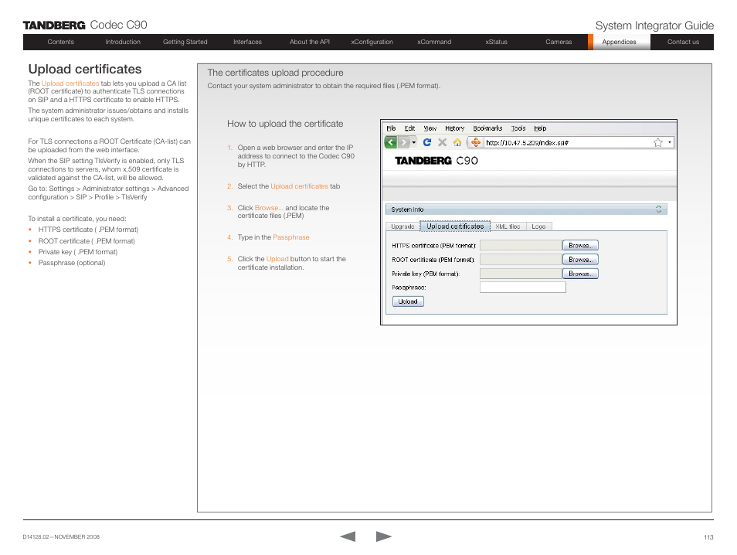Click the 'Passphrase (optional)' bullet text
The height and width of the screenshot is (555, 737).
[x=72, y=263]
